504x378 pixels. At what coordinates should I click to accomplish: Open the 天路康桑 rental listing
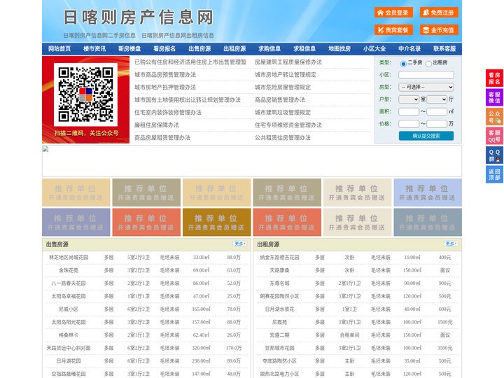point(279,270)
